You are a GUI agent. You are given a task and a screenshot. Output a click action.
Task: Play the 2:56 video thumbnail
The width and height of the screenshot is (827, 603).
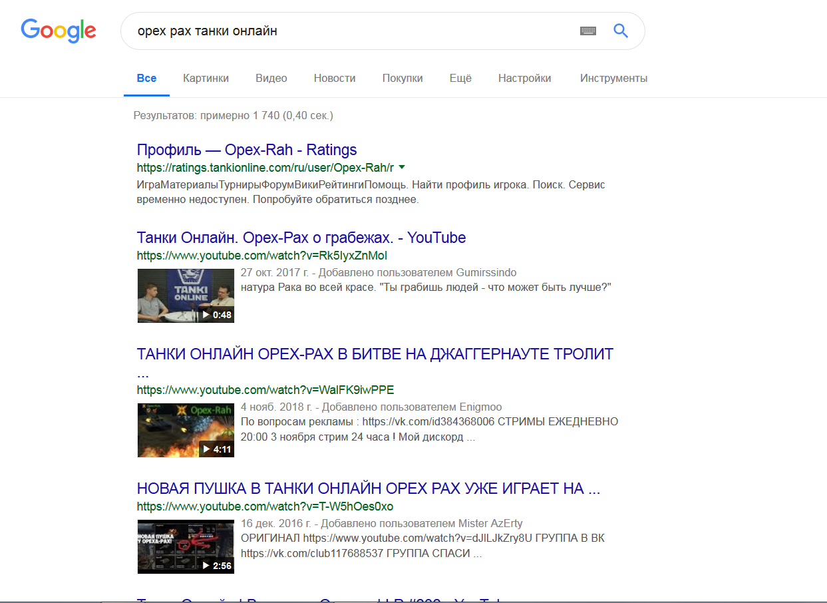[x=186, y=546]
